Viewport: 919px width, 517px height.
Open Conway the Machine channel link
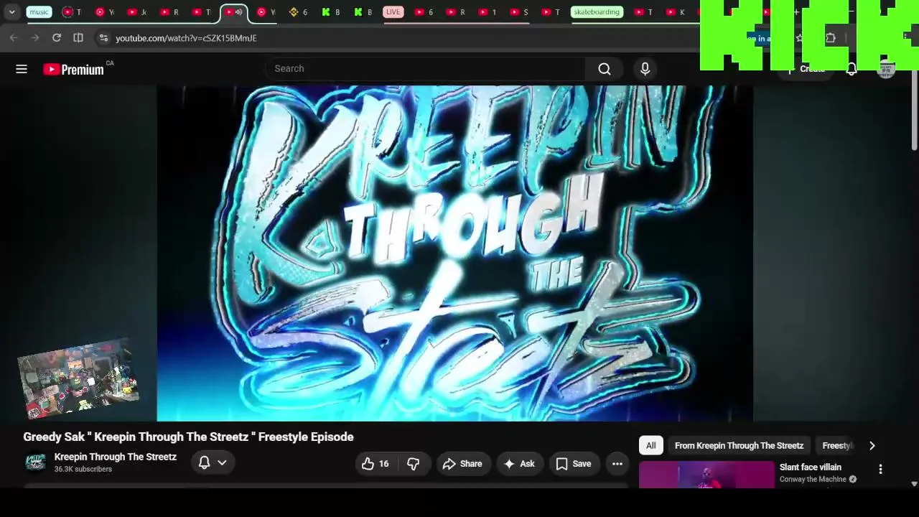click(813, 480)
